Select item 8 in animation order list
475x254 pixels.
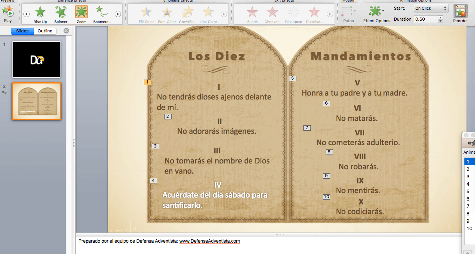(469, 213)
